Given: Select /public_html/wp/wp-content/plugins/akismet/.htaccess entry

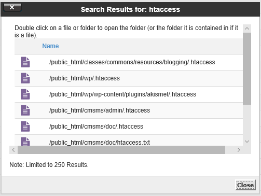Looking at the screenshot, I should pos(122,94).
